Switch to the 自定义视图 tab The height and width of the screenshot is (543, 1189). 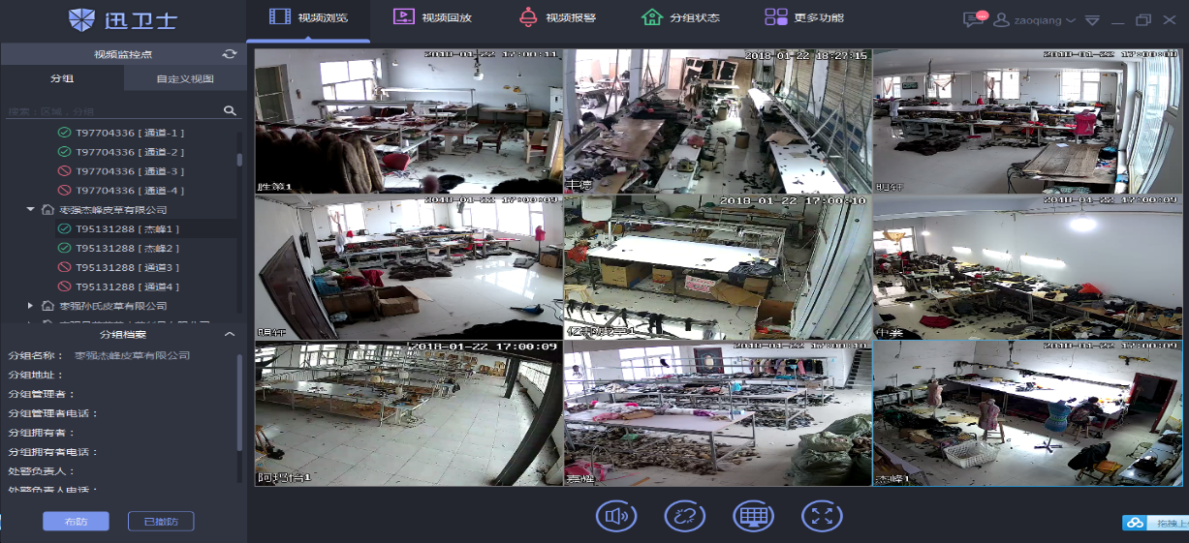point(184,79)
